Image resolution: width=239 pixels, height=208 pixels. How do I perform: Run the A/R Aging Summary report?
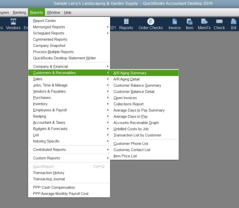tap(144, 73)
